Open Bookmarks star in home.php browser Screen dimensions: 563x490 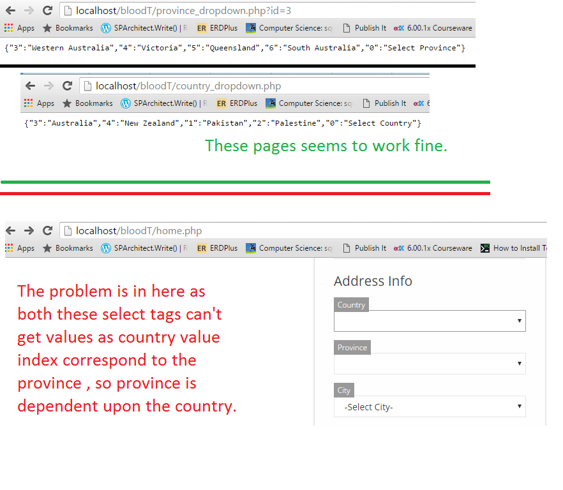68,248
